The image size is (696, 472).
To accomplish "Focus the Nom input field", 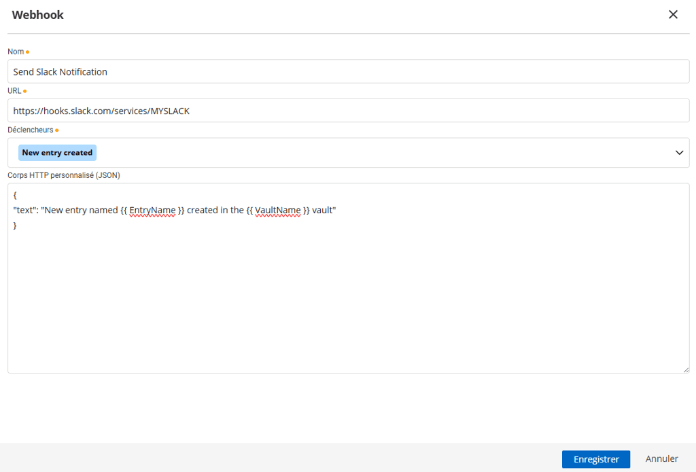I will [272, 71].
